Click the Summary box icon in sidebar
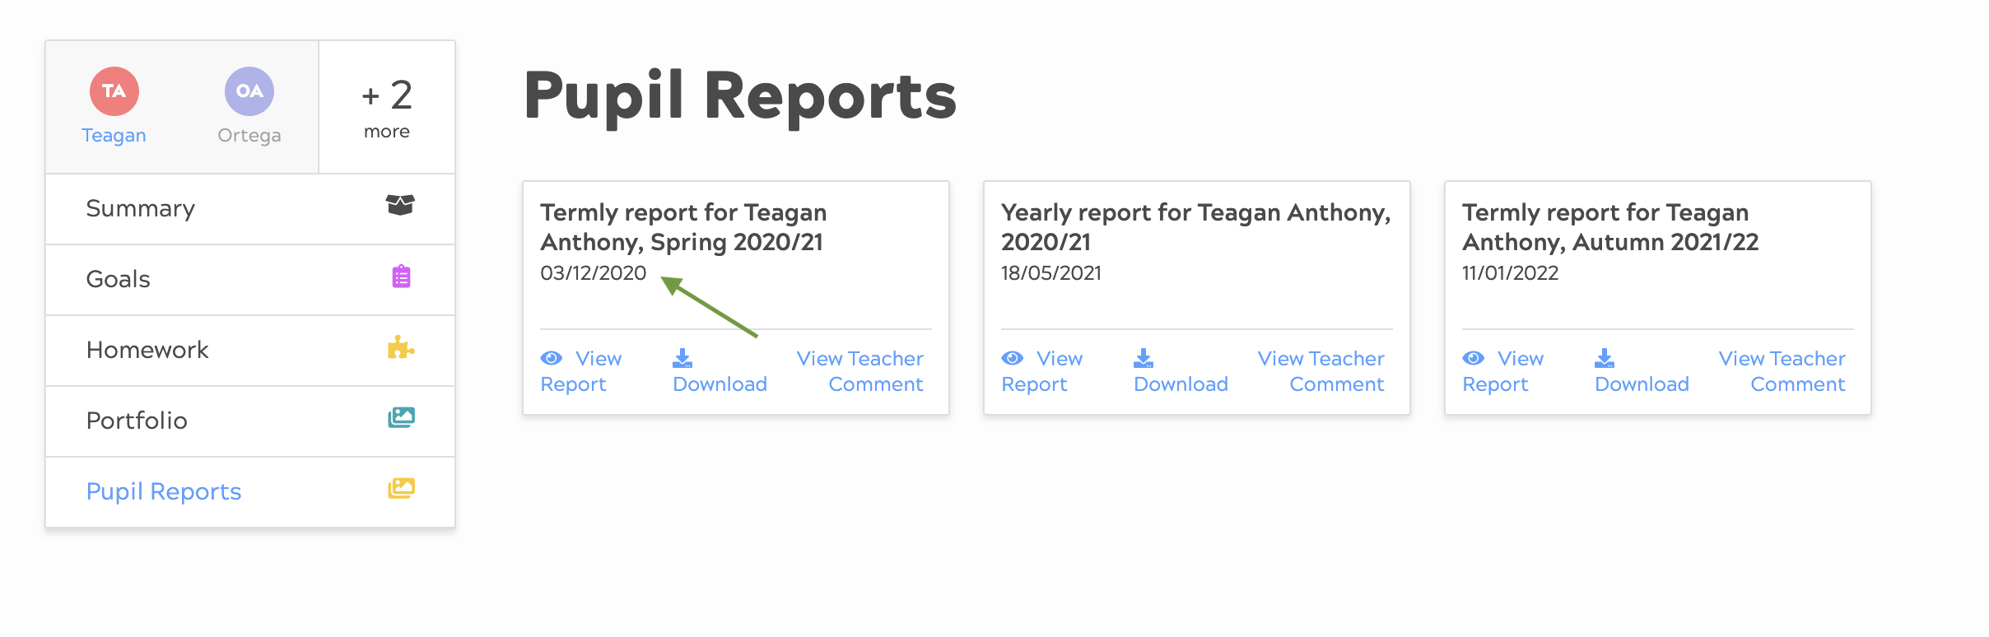This screenshot has height=637, width=1989. pos(400,205)
